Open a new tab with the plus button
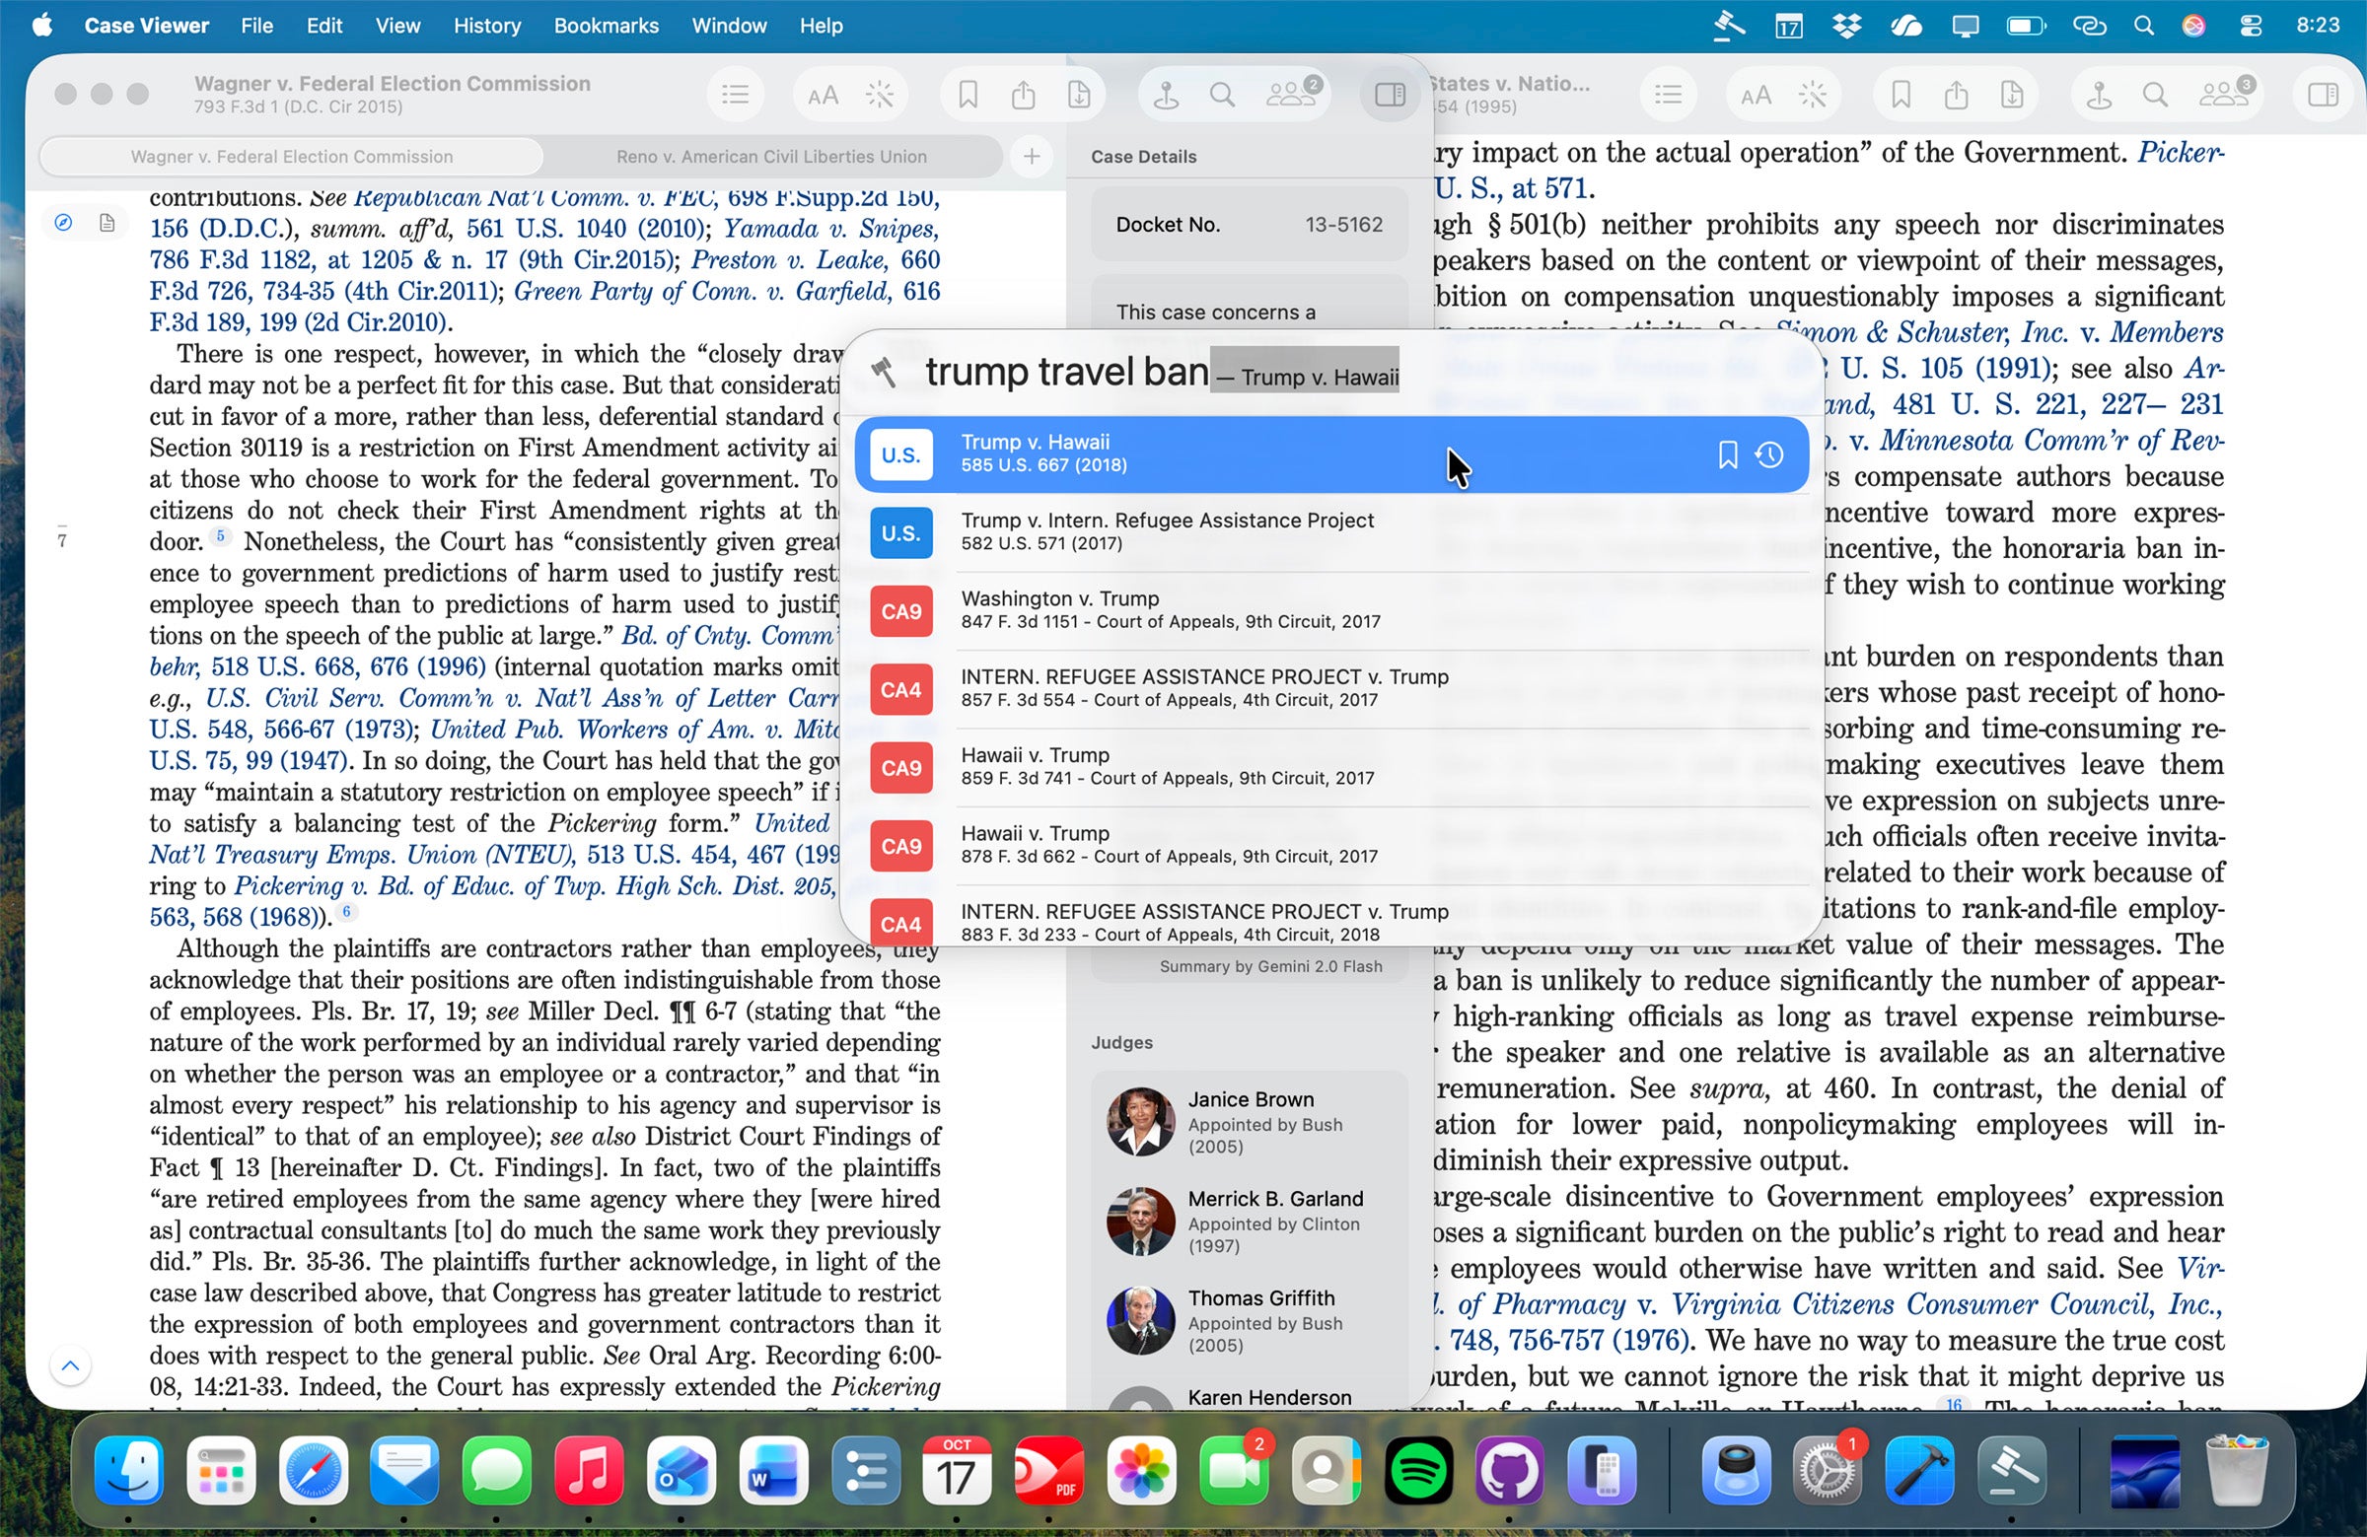The height and width of the screenshot is (1537, 2367). 1033,156
